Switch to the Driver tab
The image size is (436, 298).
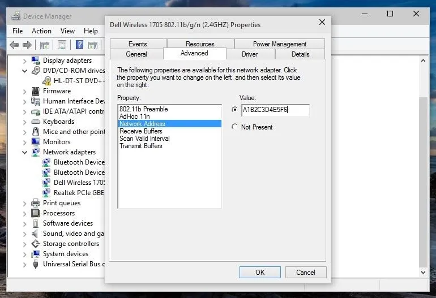click(250, 54)
